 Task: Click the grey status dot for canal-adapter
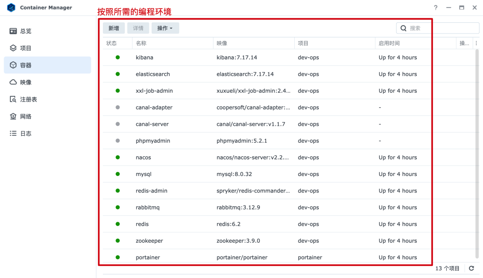coord(118,107)
